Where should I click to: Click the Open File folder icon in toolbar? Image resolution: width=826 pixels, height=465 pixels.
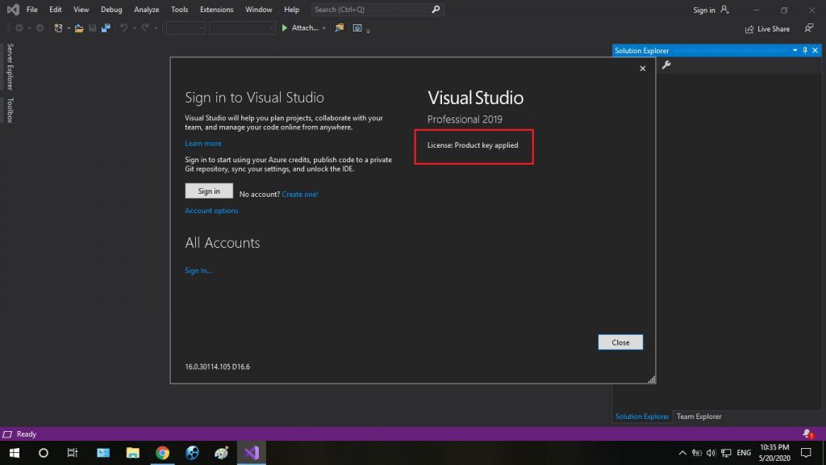click(78, 28)
